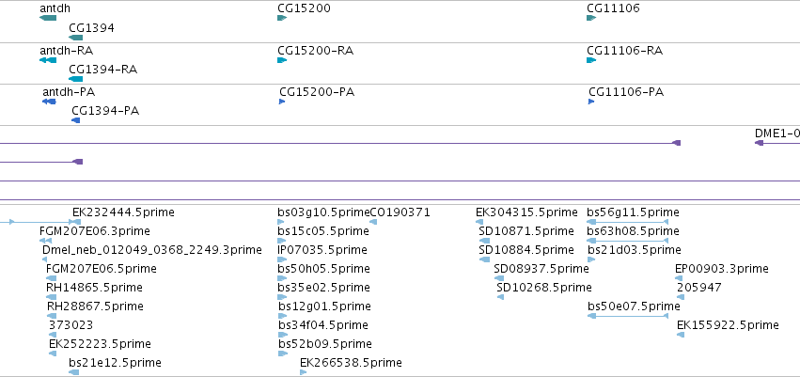Click the EK266538.5prime EST arrow

(303, 372)
